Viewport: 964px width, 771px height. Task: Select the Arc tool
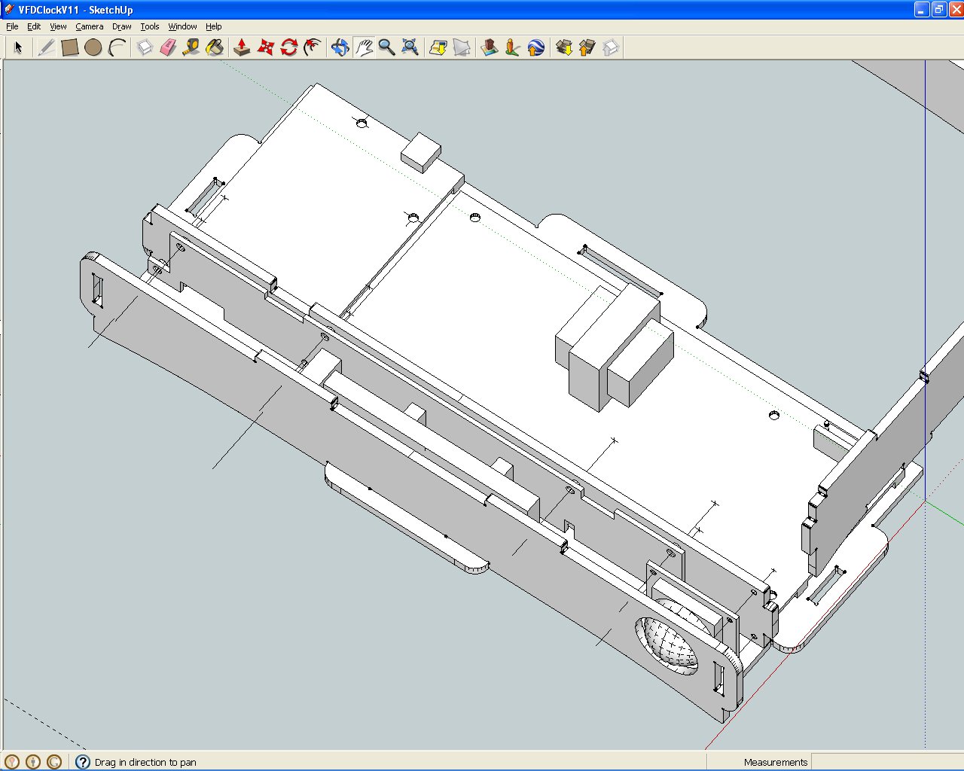pyautogui.click(x=117, y=47)
